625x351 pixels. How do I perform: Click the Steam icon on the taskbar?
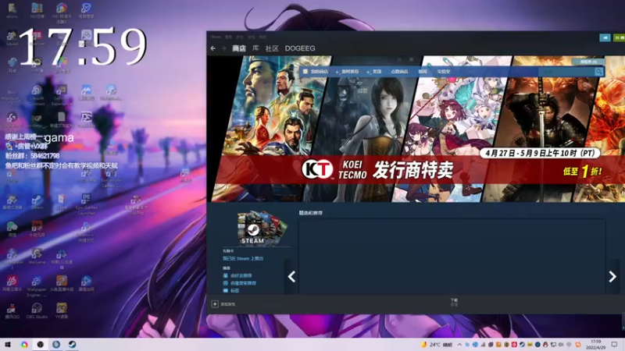pyautogui.click(x=72, y=345)
